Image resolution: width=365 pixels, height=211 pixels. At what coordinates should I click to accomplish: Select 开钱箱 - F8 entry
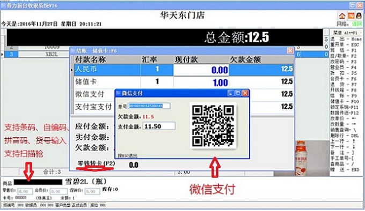[344, 90]
